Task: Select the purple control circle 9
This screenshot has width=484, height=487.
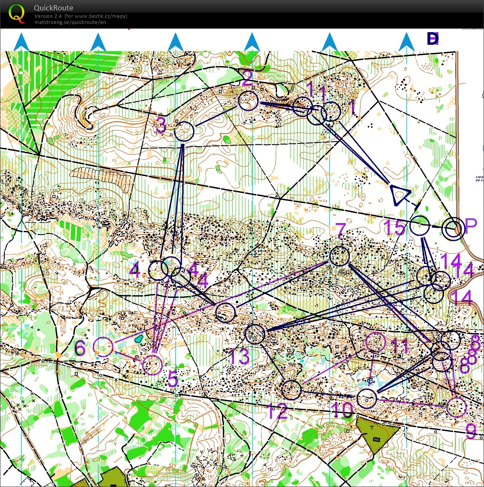Action: pyautogui.click(x=456, y=407)
